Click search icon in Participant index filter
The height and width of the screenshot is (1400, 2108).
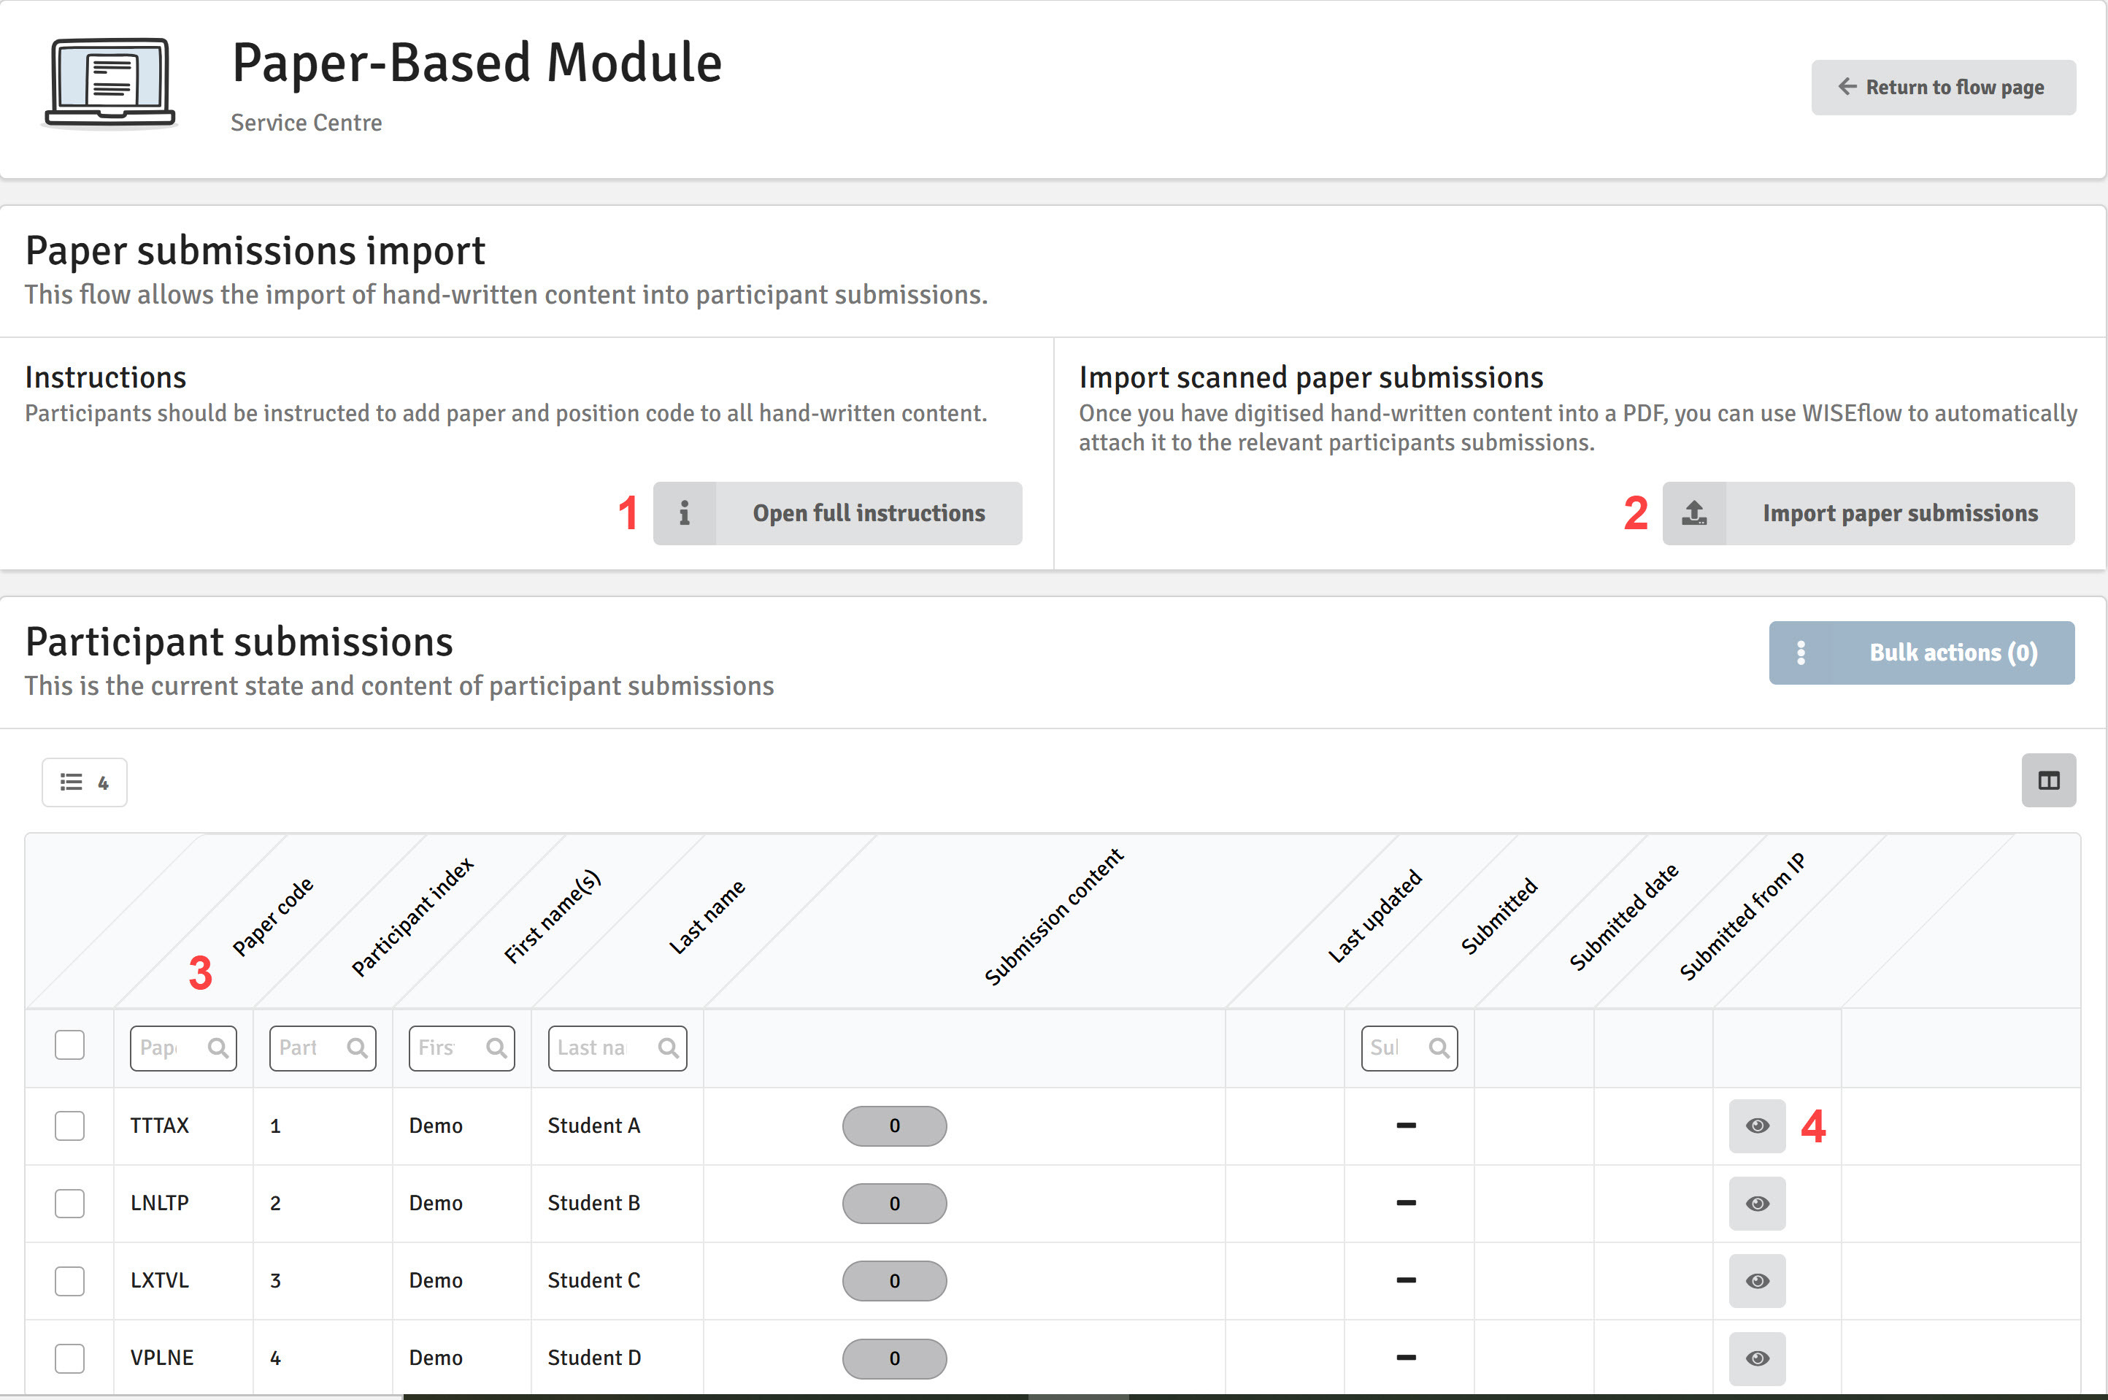(357, 1048)
